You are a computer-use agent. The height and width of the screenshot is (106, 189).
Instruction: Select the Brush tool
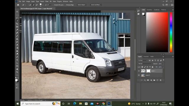pyautogui.click(x=17, y=36)
